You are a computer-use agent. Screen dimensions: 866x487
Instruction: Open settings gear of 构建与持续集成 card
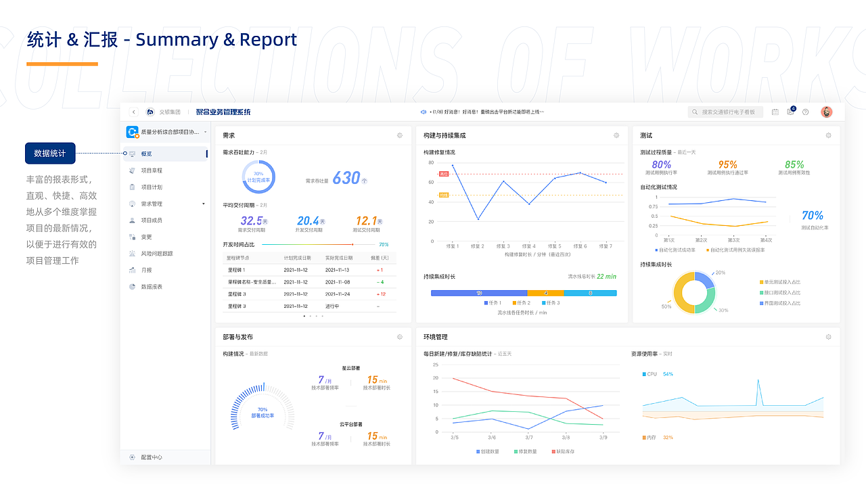click(x=616, y=135)
